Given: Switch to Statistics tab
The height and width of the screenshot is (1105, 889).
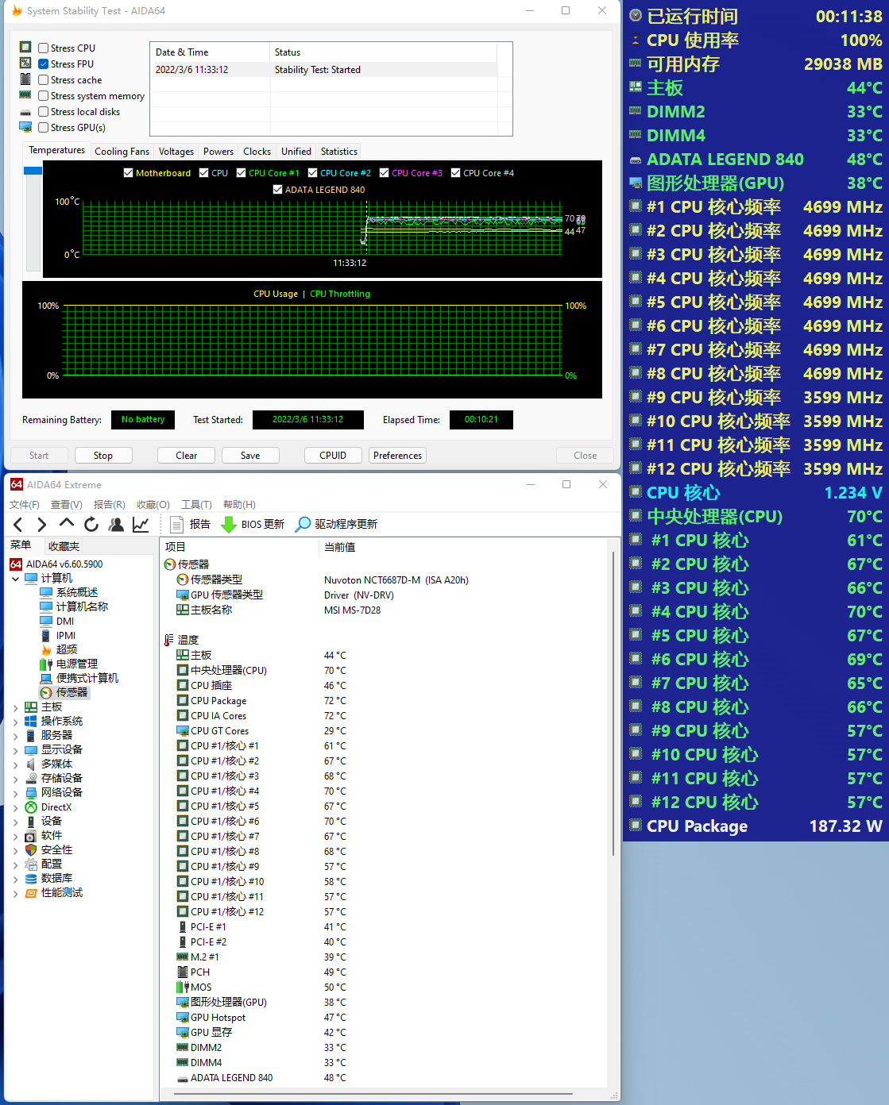Looking at the screenshot, I should (339, 152).
